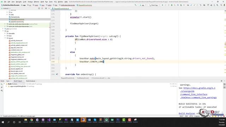The width and height of the screenshot is (226, 127).
Task: Expand the app:compileDebugKotlin warnings node
Action: pos(6,86)
